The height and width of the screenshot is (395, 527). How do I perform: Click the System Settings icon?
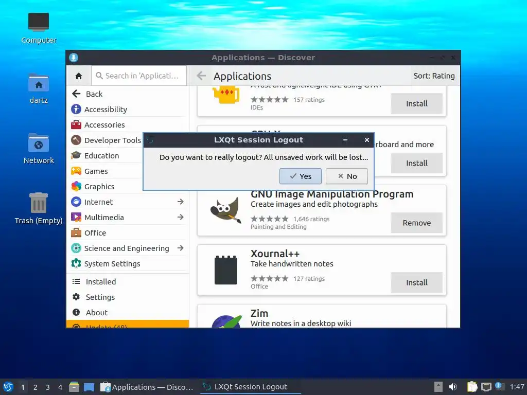(76, 263)
